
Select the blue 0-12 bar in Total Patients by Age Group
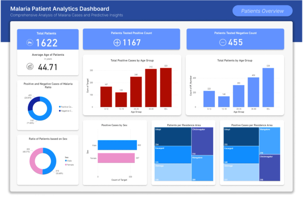(x=209, y=99)
